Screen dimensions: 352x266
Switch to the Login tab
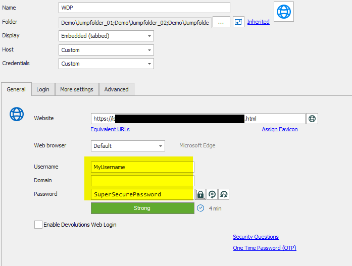click(x=43, y=89)
